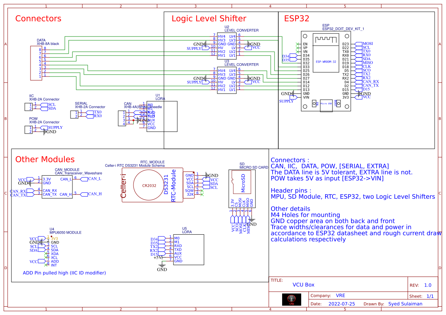Click the '+5V' power label at U5 LORA
This screenshot has height=315, width=446.
158,257
